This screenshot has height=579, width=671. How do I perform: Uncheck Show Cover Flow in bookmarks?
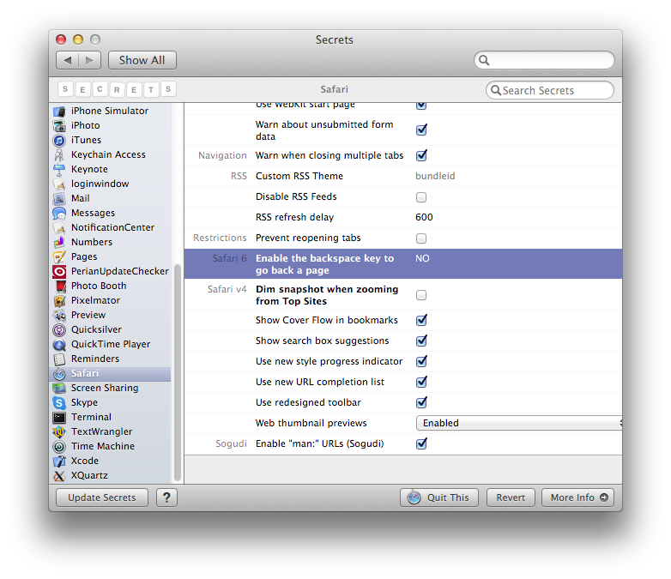pyautogui.click(x=421, y=320)
